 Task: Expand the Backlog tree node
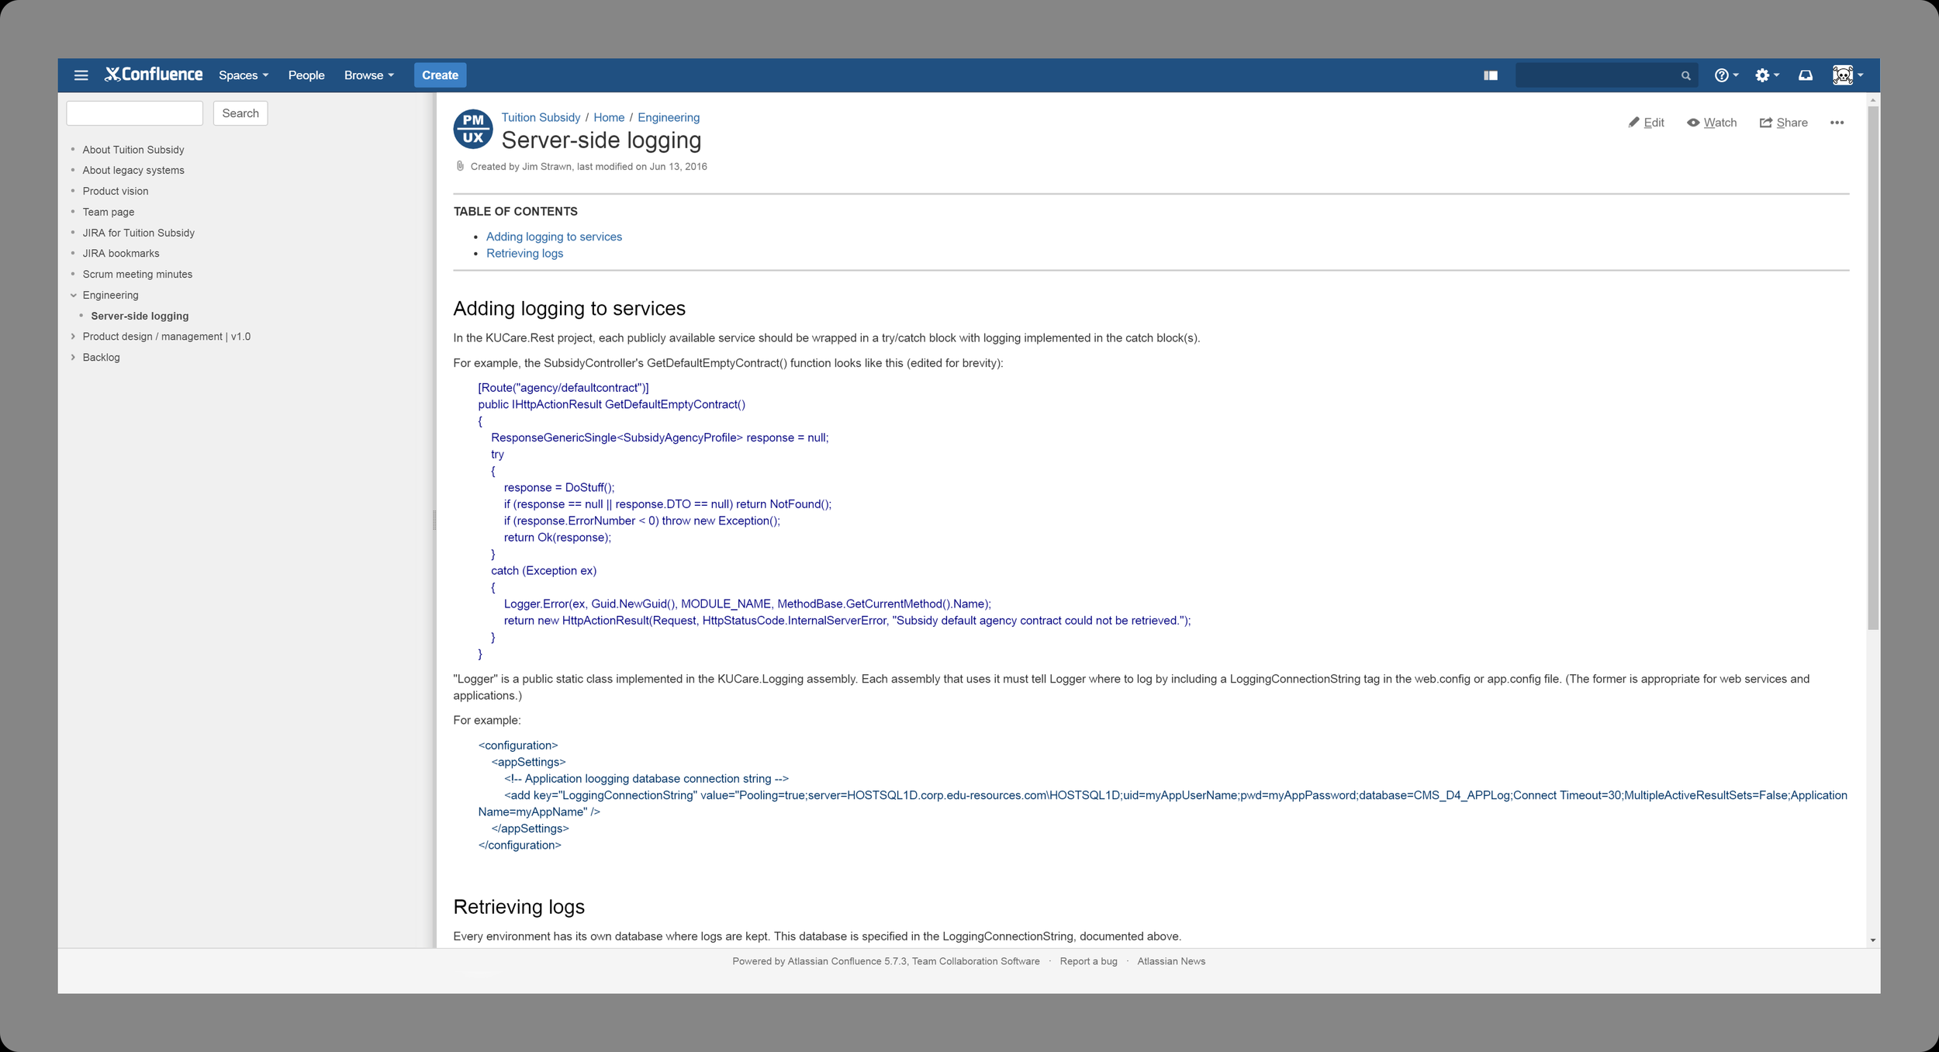click(74, 358)
